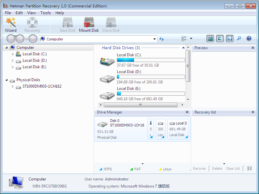
Task: Click the horizontal scrollbar in drives list
Action: pyautogui.click(x=141, y=105)
